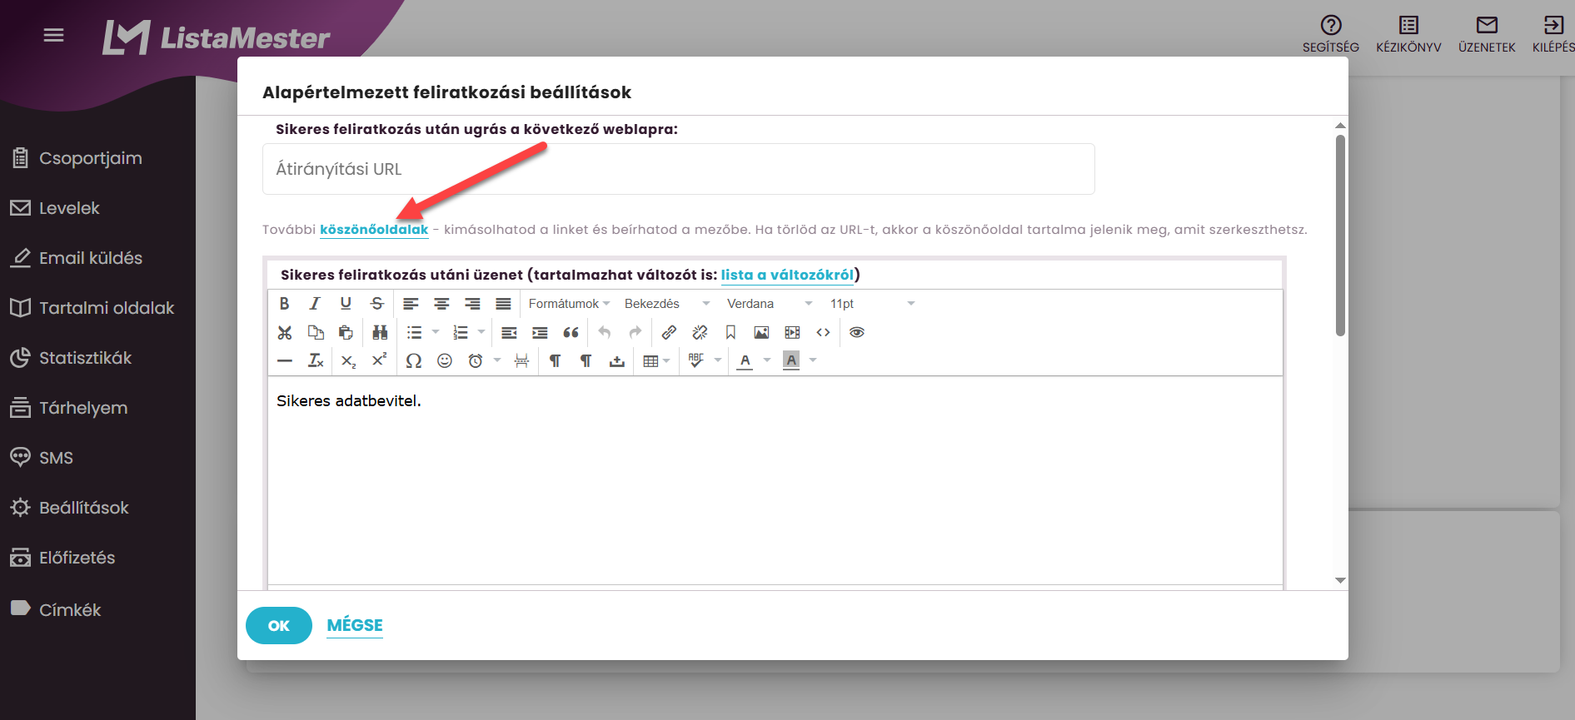
Task: Insert horizontal line
Action: [284, 360]
